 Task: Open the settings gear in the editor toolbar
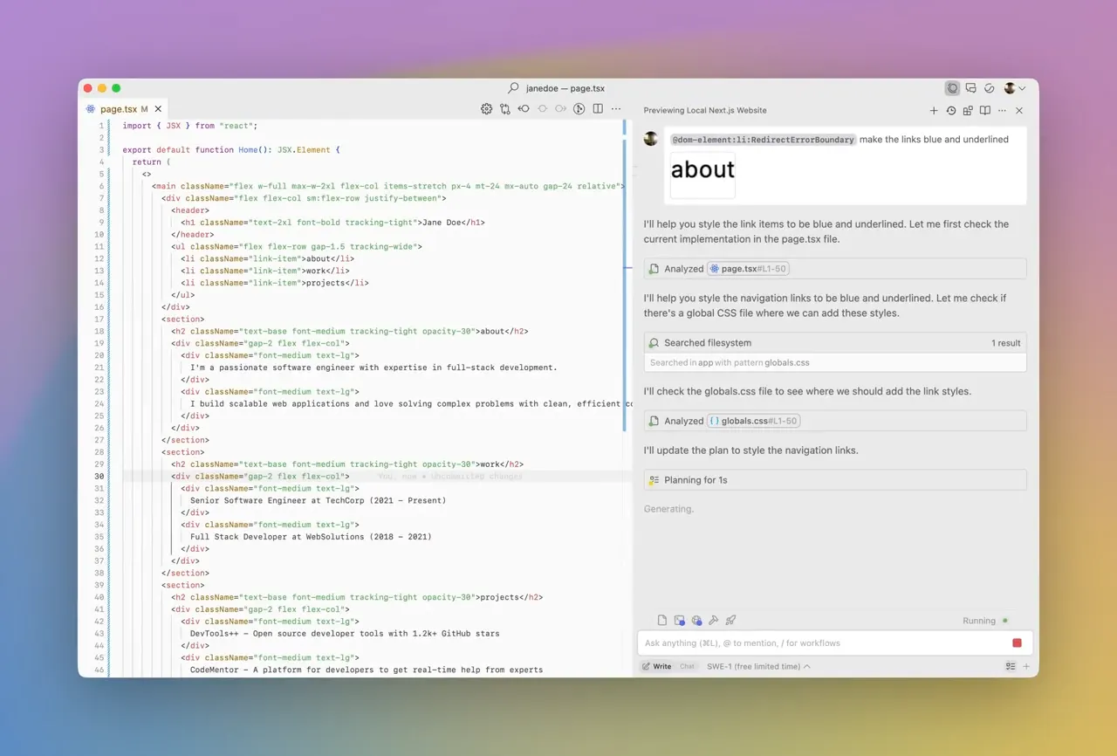(487, 108)
